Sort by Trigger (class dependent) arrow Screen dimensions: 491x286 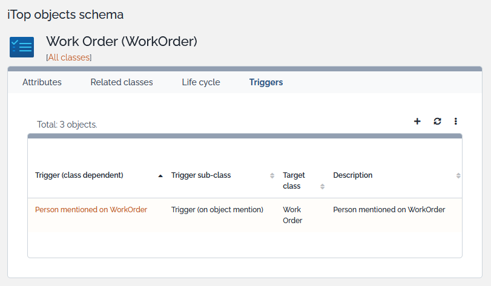click(x=160, y=175)
